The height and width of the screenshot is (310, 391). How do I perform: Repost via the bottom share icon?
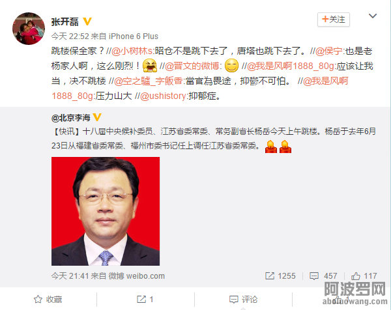pos(145,300)
